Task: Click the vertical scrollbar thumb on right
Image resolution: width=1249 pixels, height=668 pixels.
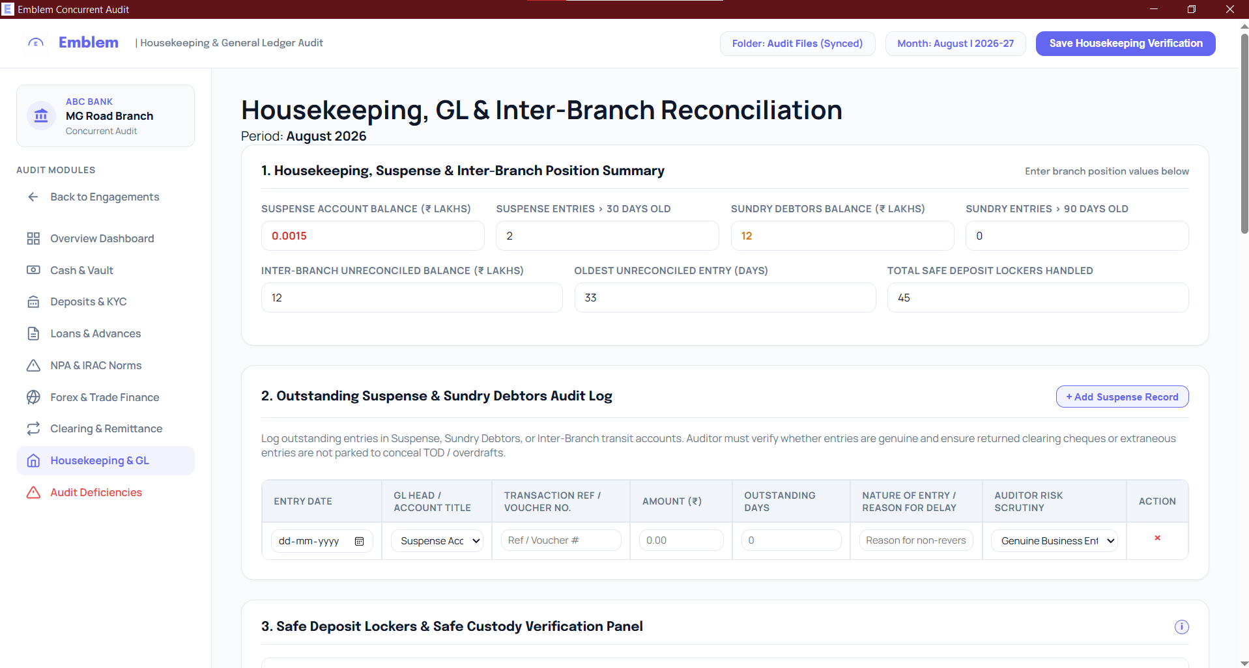Action: [x=1244, y=133]
